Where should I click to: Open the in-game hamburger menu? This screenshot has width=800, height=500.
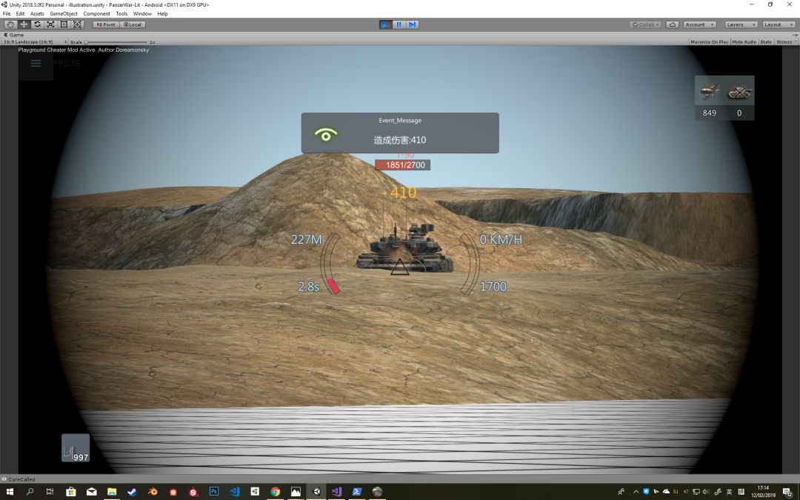click(x=36, y=63)
